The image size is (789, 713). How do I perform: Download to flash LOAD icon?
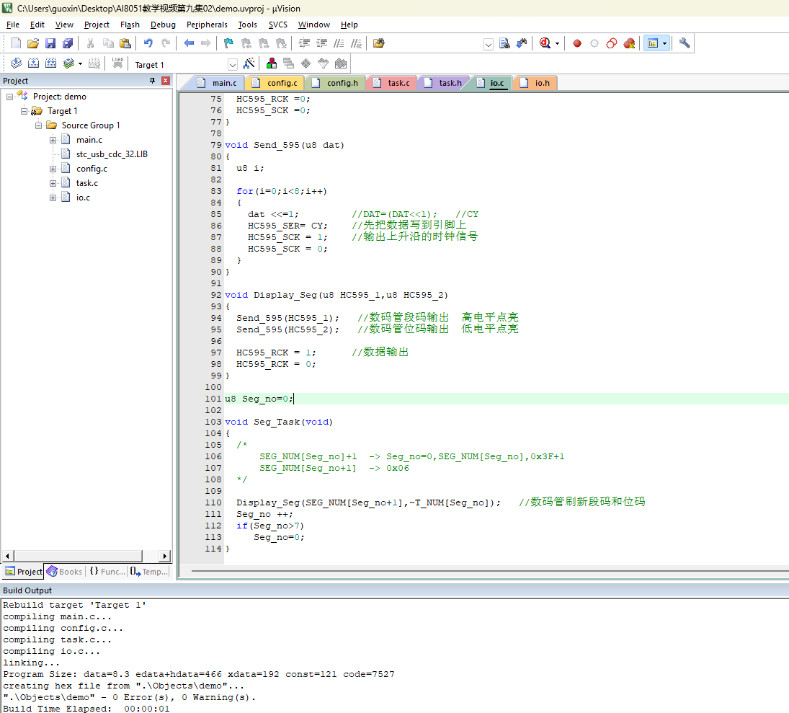point(117,63)
